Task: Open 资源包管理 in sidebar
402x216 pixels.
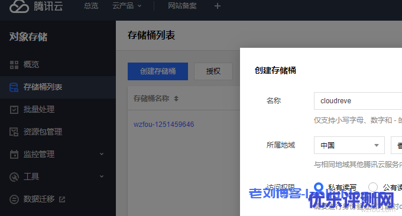Action: point(43,132)
